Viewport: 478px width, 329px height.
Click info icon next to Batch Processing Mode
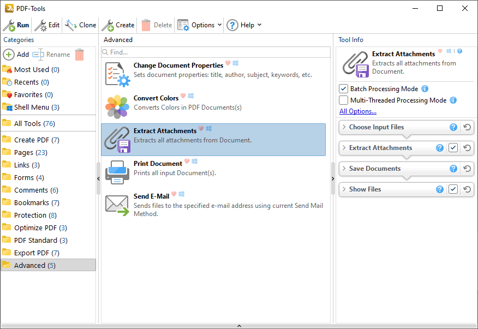425,89
